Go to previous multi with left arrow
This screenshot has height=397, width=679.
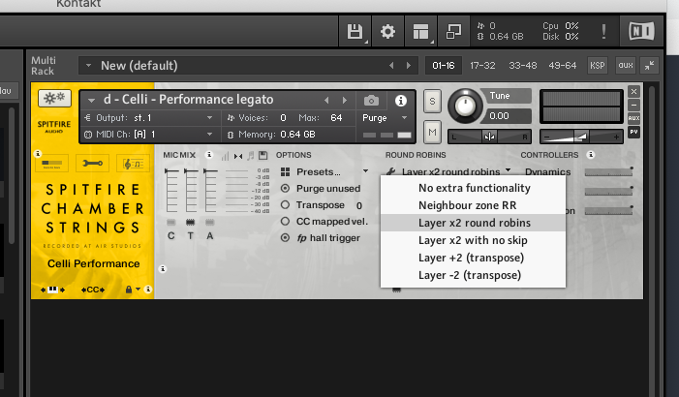[391, 66]
